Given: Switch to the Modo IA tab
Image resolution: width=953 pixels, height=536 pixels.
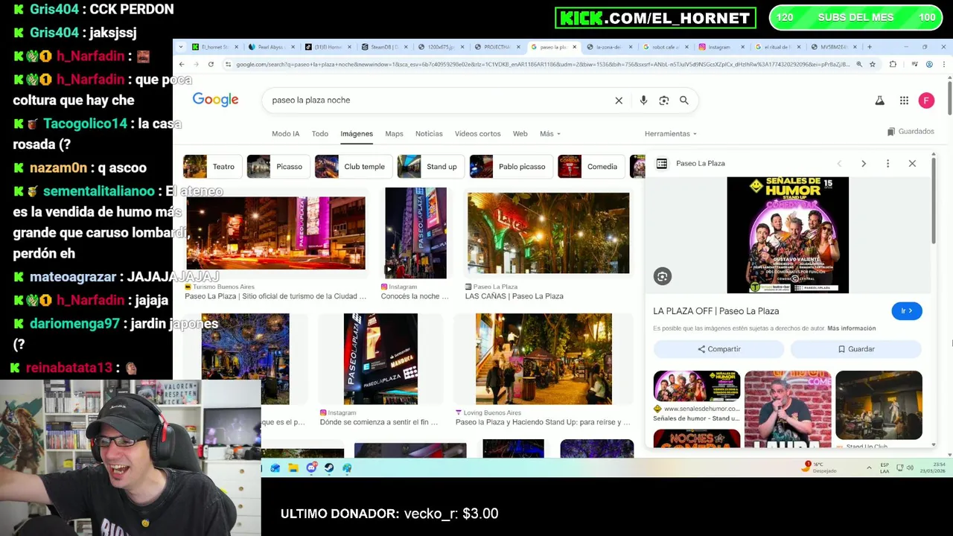Looking at the screenshot, I should tap(285, 134).
